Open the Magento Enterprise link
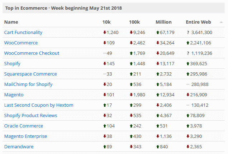This screenshot has width=228, height=154. point(25,136)
